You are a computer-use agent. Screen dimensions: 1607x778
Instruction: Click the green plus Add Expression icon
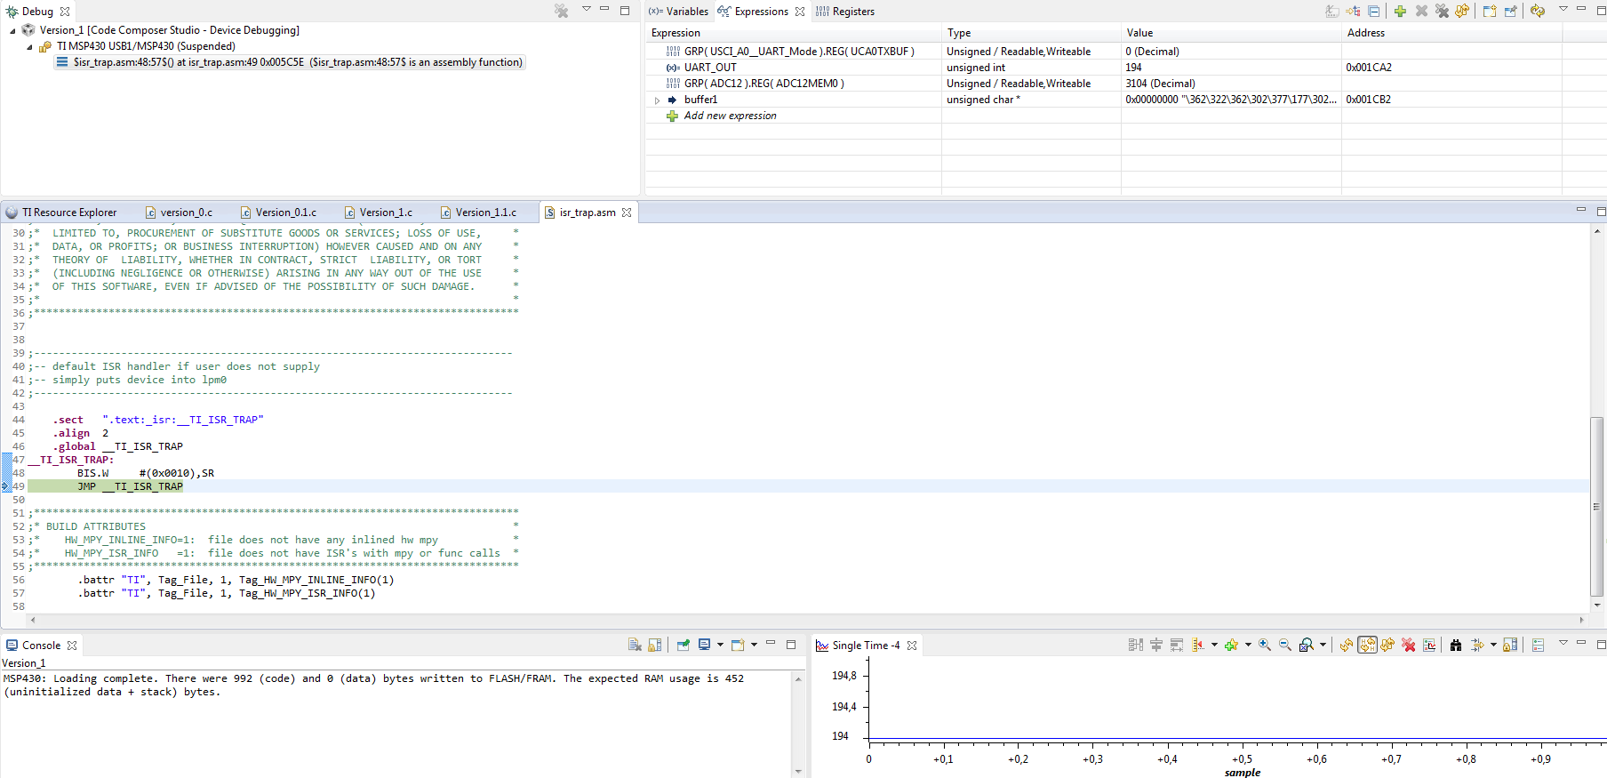(x=1400, y=12)
